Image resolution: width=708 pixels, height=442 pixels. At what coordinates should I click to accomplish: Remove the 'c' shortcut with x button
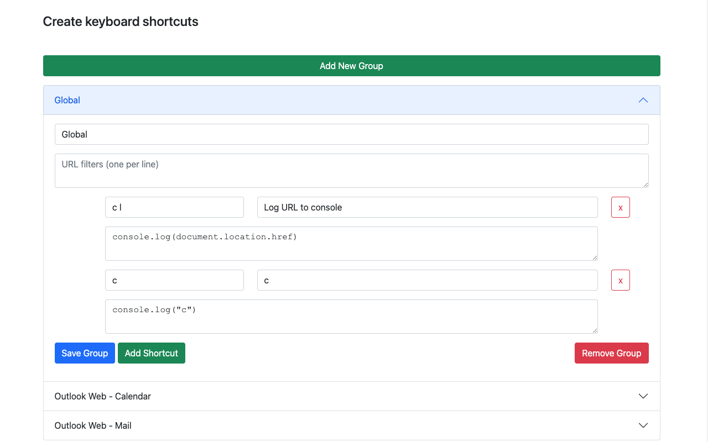pos(620,280)
